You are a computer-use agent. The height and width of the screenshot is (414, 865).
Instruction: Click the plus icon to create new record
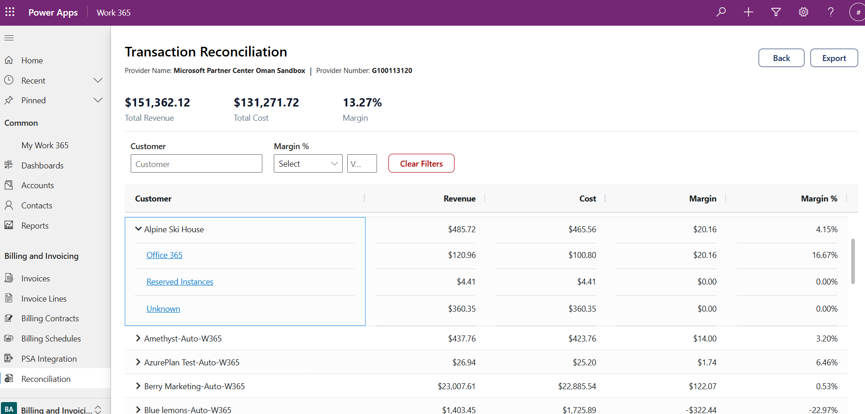coord(748,12)
